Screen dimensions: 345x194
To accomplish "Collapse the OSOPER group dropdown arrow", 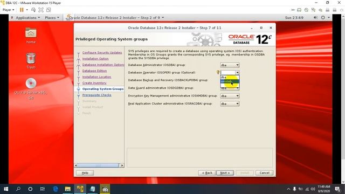I will coord(237,72).
